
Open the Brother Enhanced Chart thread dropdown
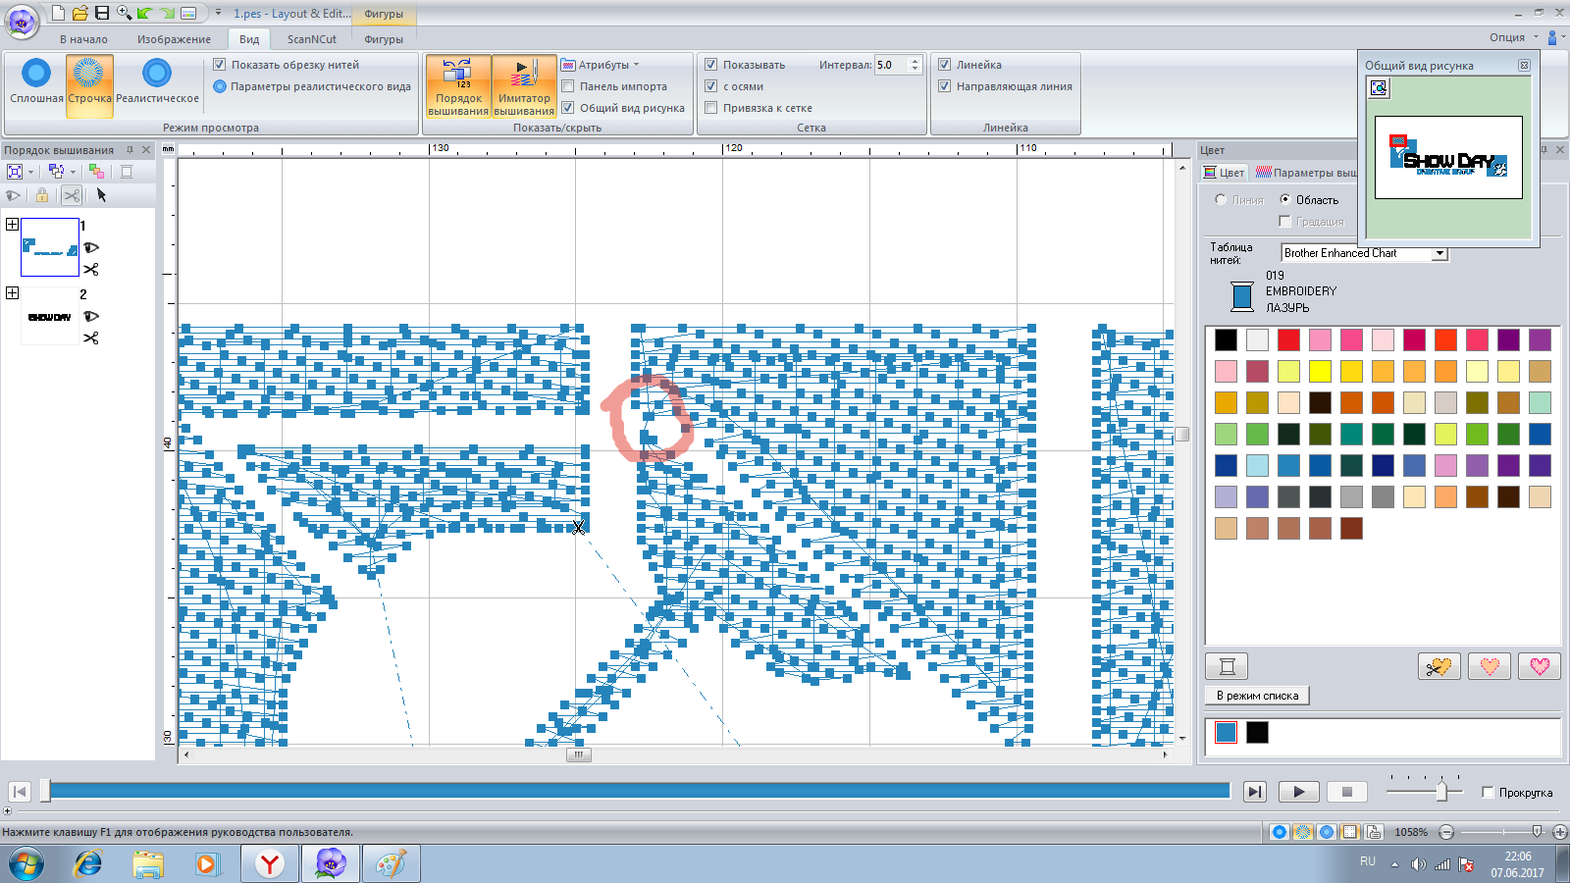pyautogui.click(x=1439, y=253)
